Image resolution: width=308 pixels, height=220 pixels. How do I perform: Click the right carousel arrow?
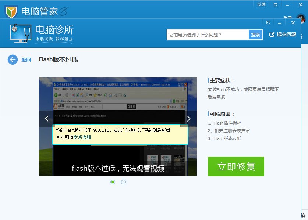click(188, 119)
